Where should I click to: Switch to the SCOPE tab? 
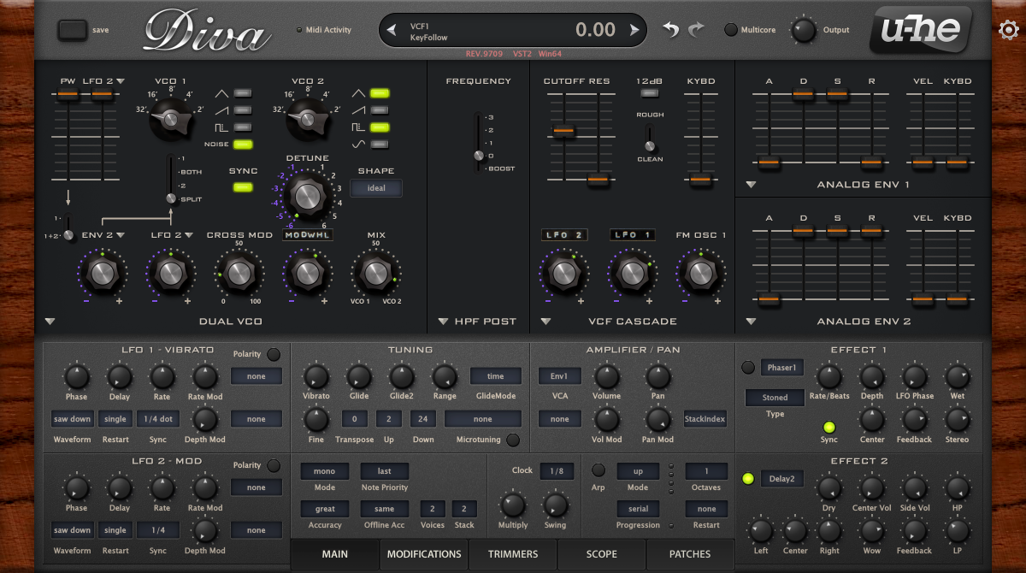601,554
